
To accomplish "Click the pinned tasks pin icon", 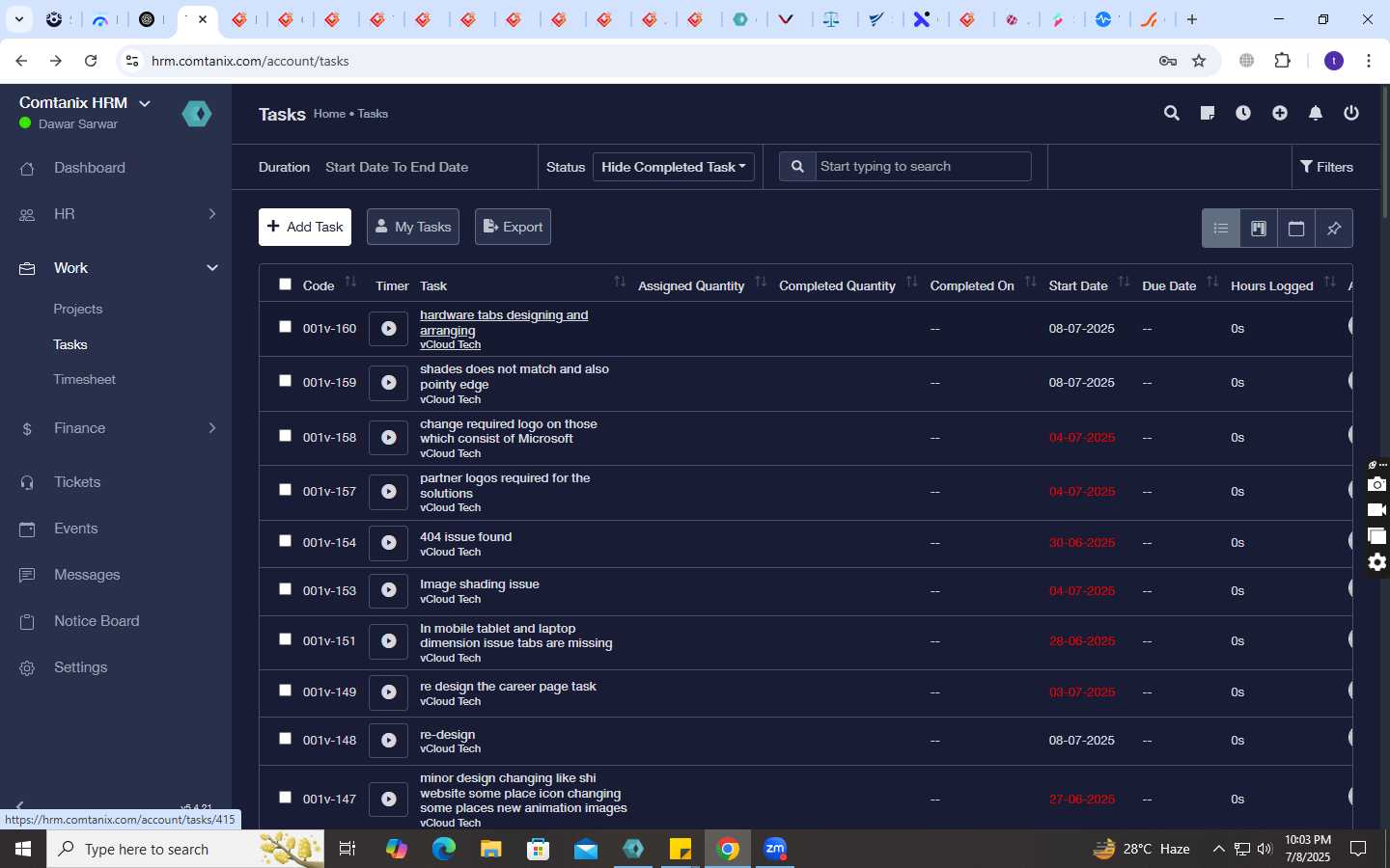I will tap(1334, 229).
